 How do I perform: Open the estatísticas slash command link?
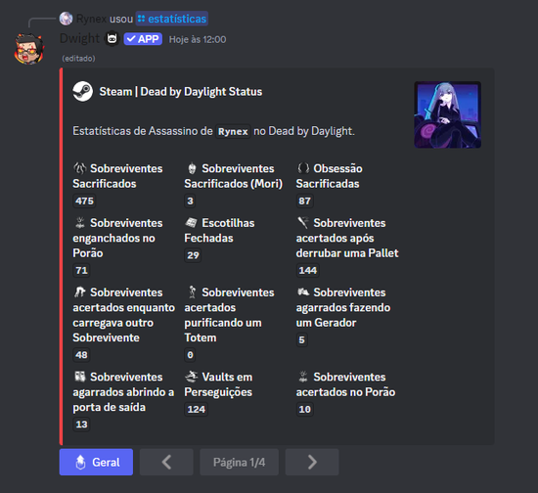pyautogui.click(x=172, y=19)
